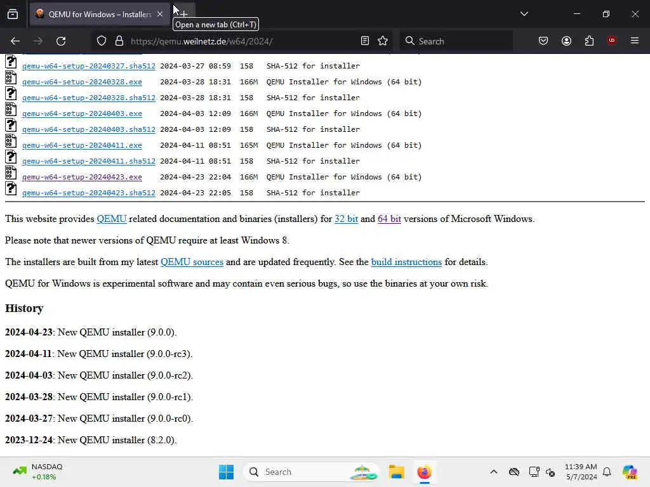This screenshot has width=650, height=487.
Task: Click the browser Search box
Action: (456, 41)
